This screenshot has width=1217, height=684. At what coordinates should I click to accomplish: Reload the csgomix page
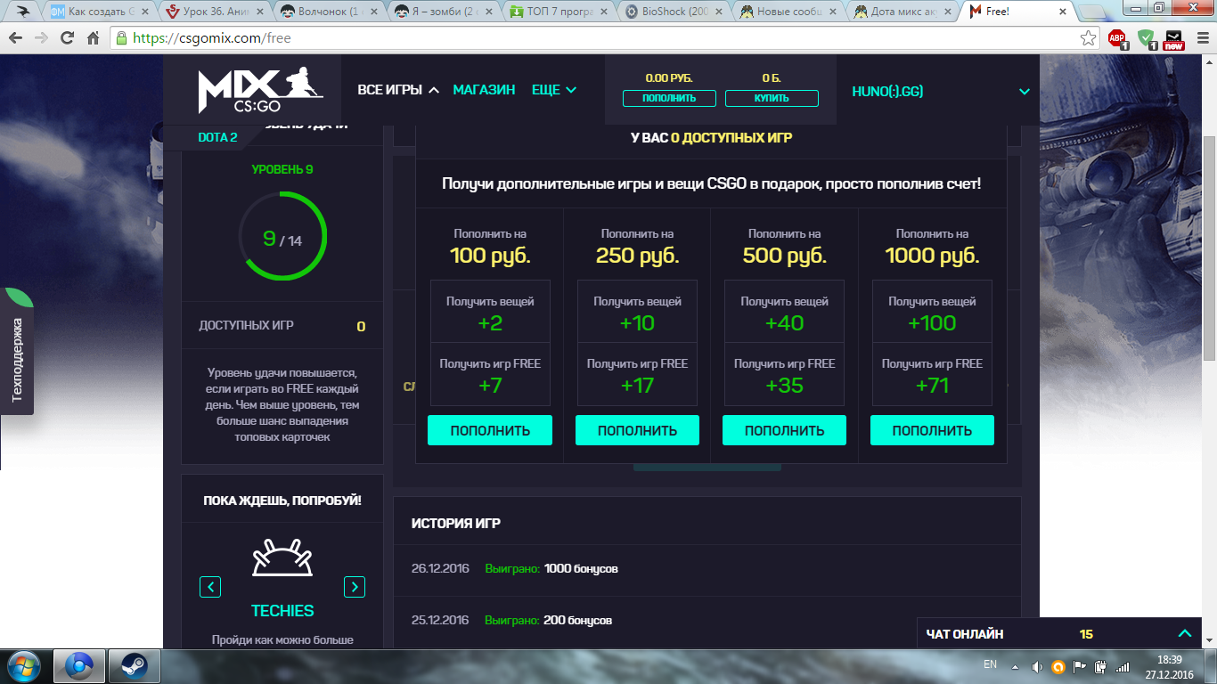point(67,38)
